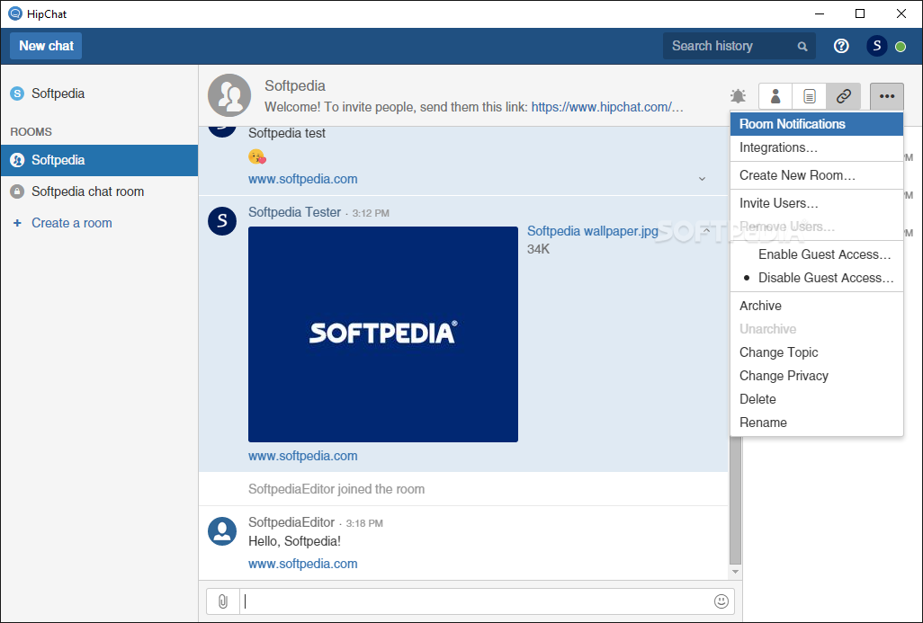
Task: Click the Hello, Softpedia! message text
Action: pos(294,541)
